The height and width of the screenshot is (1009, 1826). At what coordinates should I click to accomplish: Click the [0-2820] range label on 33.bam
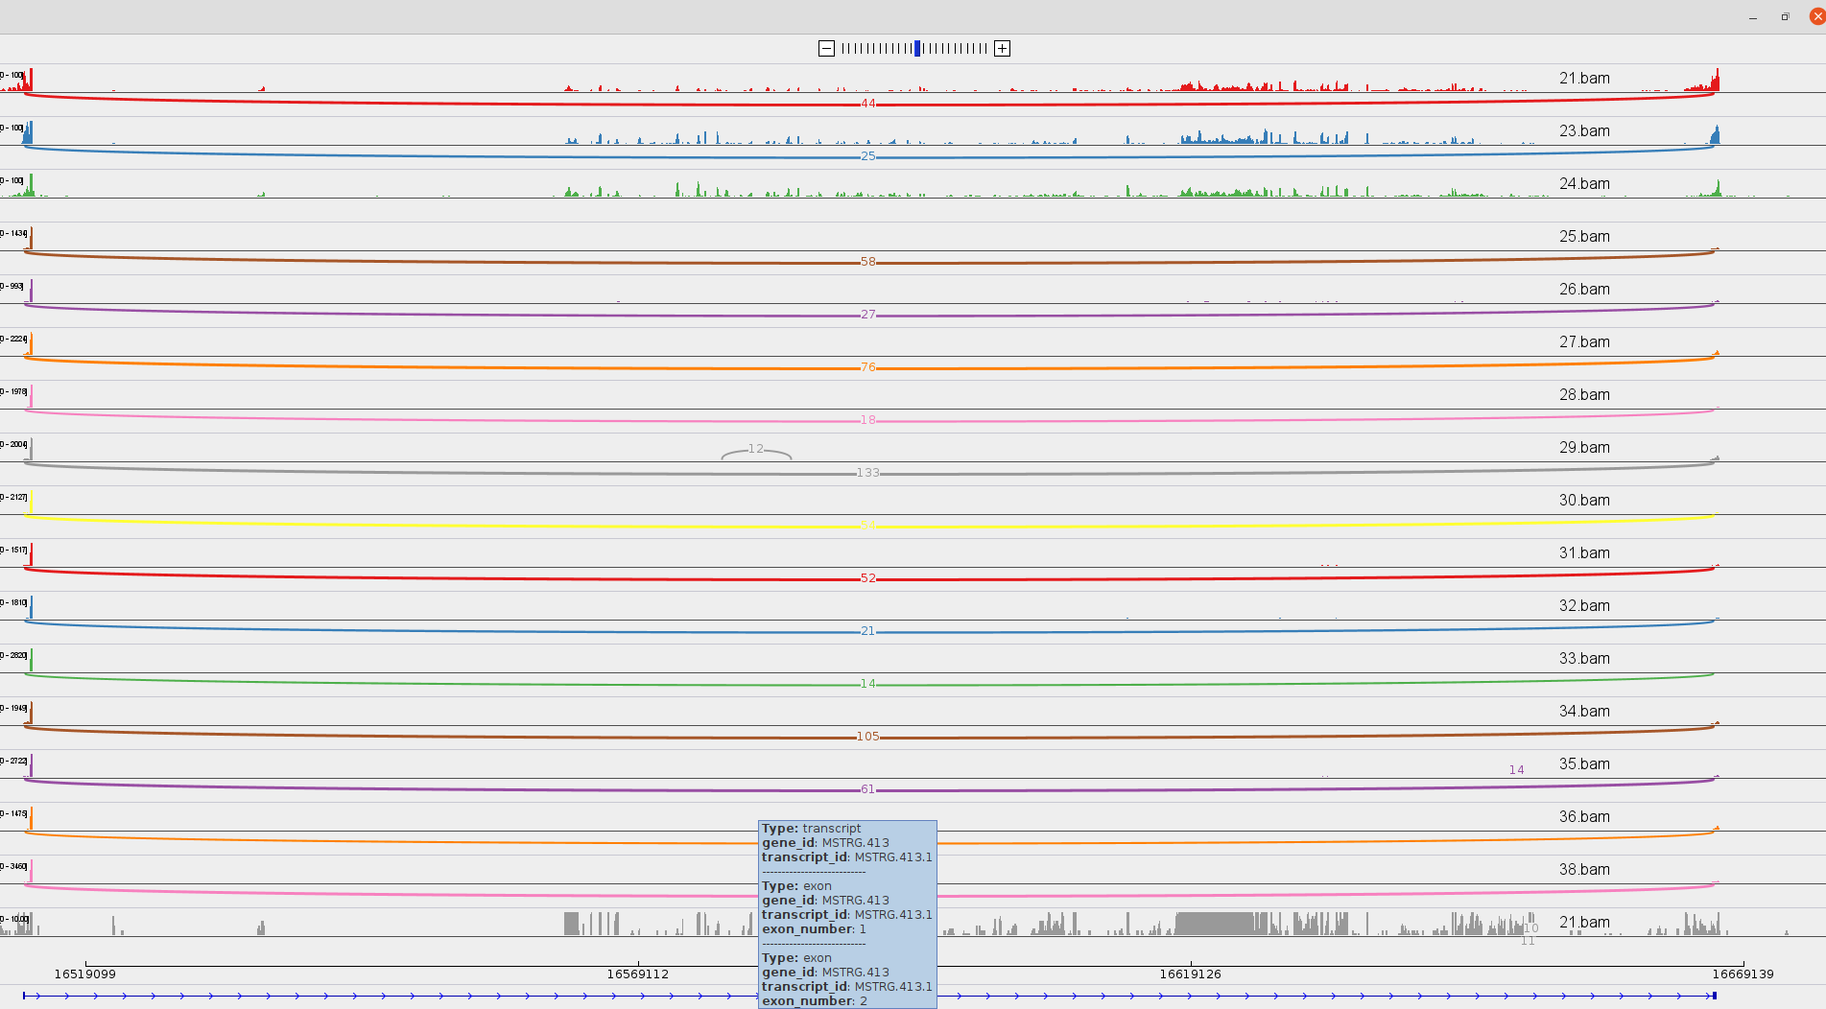pos(14,656)
